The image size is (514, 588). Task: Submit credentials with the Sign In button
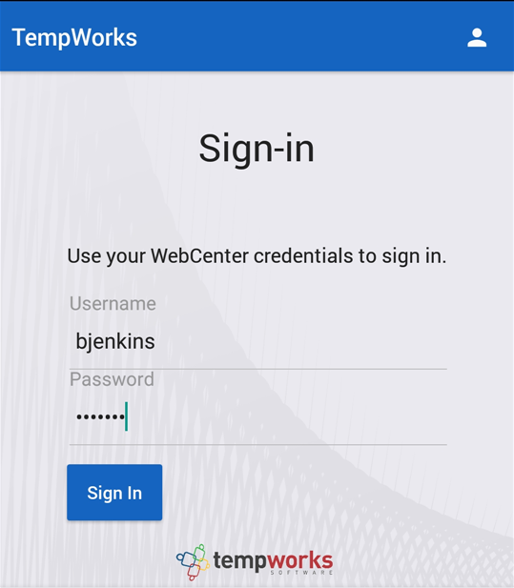pos(114,493)
